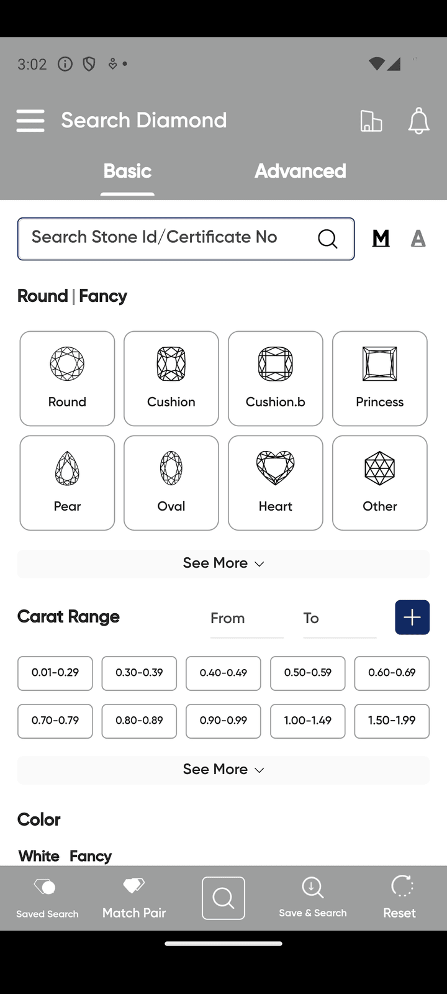Tap the notification bell icon
Screen dimensions: 447x994
418,121
